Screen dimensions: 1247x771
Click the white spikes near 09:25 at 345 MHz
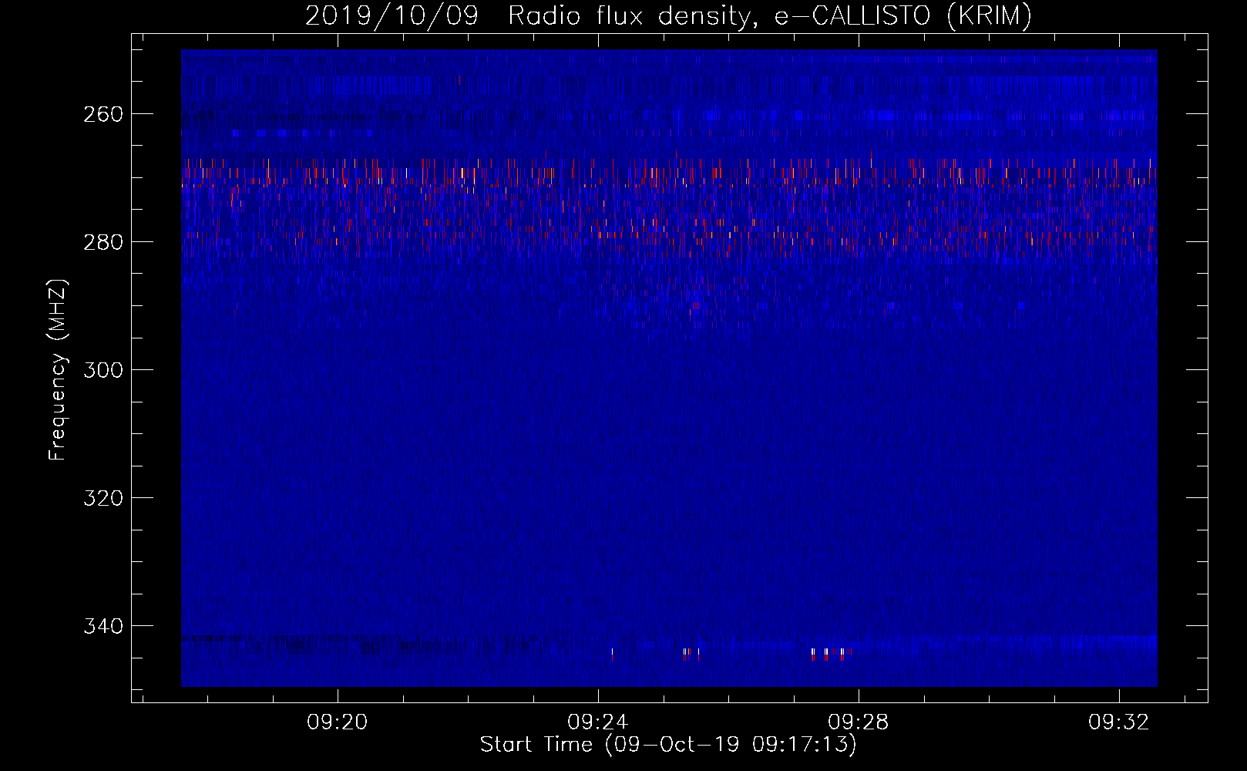coord(691,655)
